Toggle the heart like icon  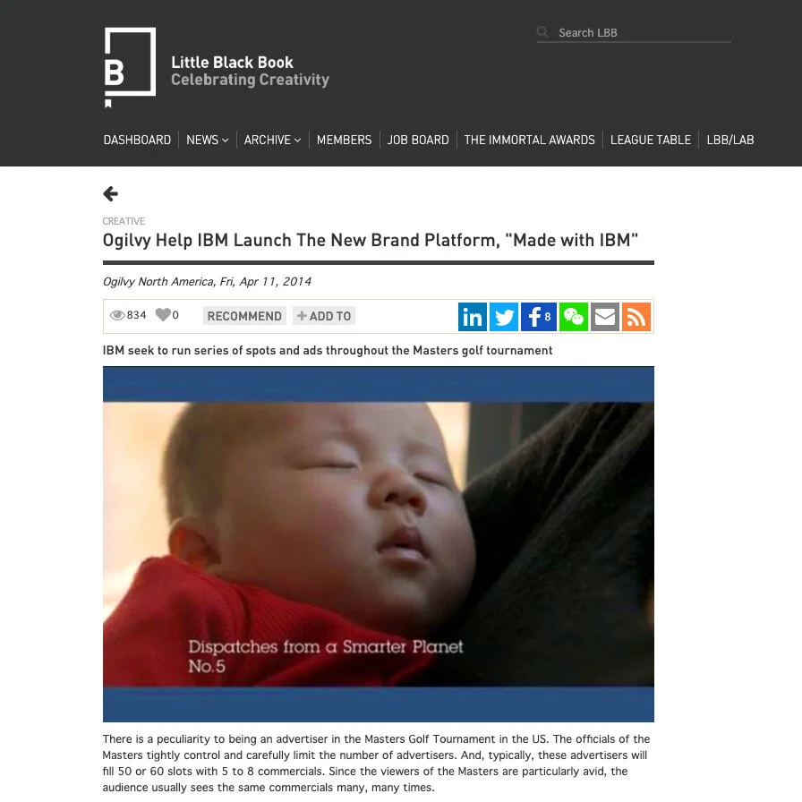pos(163,314)
